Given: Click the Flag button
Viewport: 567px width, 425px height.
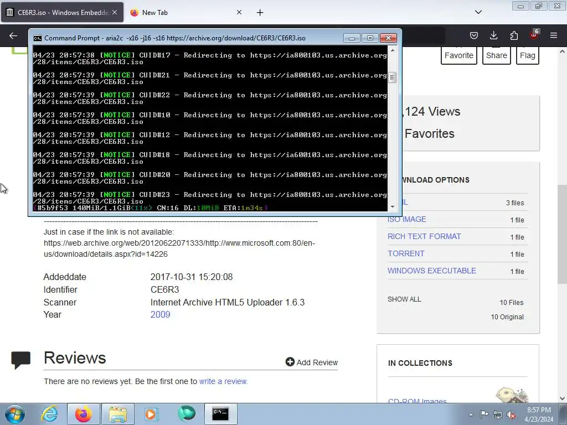Looking at the screenshot, I should coord(528,55).
